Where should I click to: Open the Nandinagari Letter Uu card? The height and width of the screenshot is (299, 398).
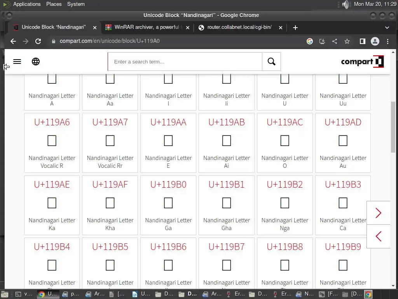[343, 92]
